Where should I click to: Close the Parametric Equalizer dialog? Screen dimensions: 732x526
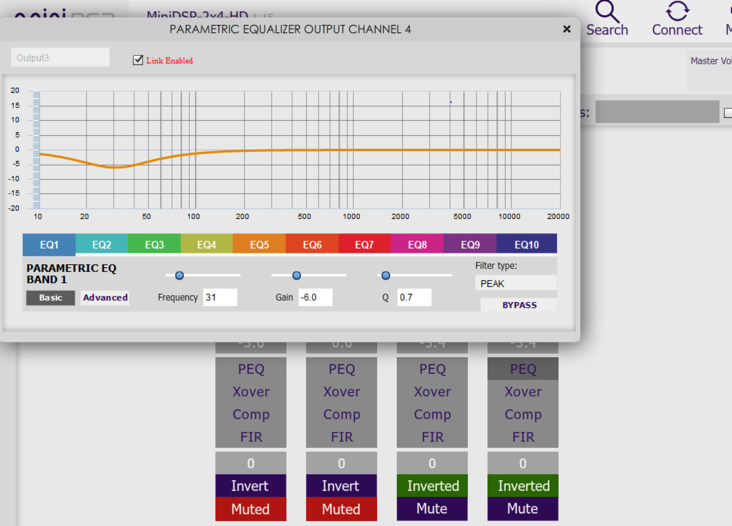coord(566,29)
